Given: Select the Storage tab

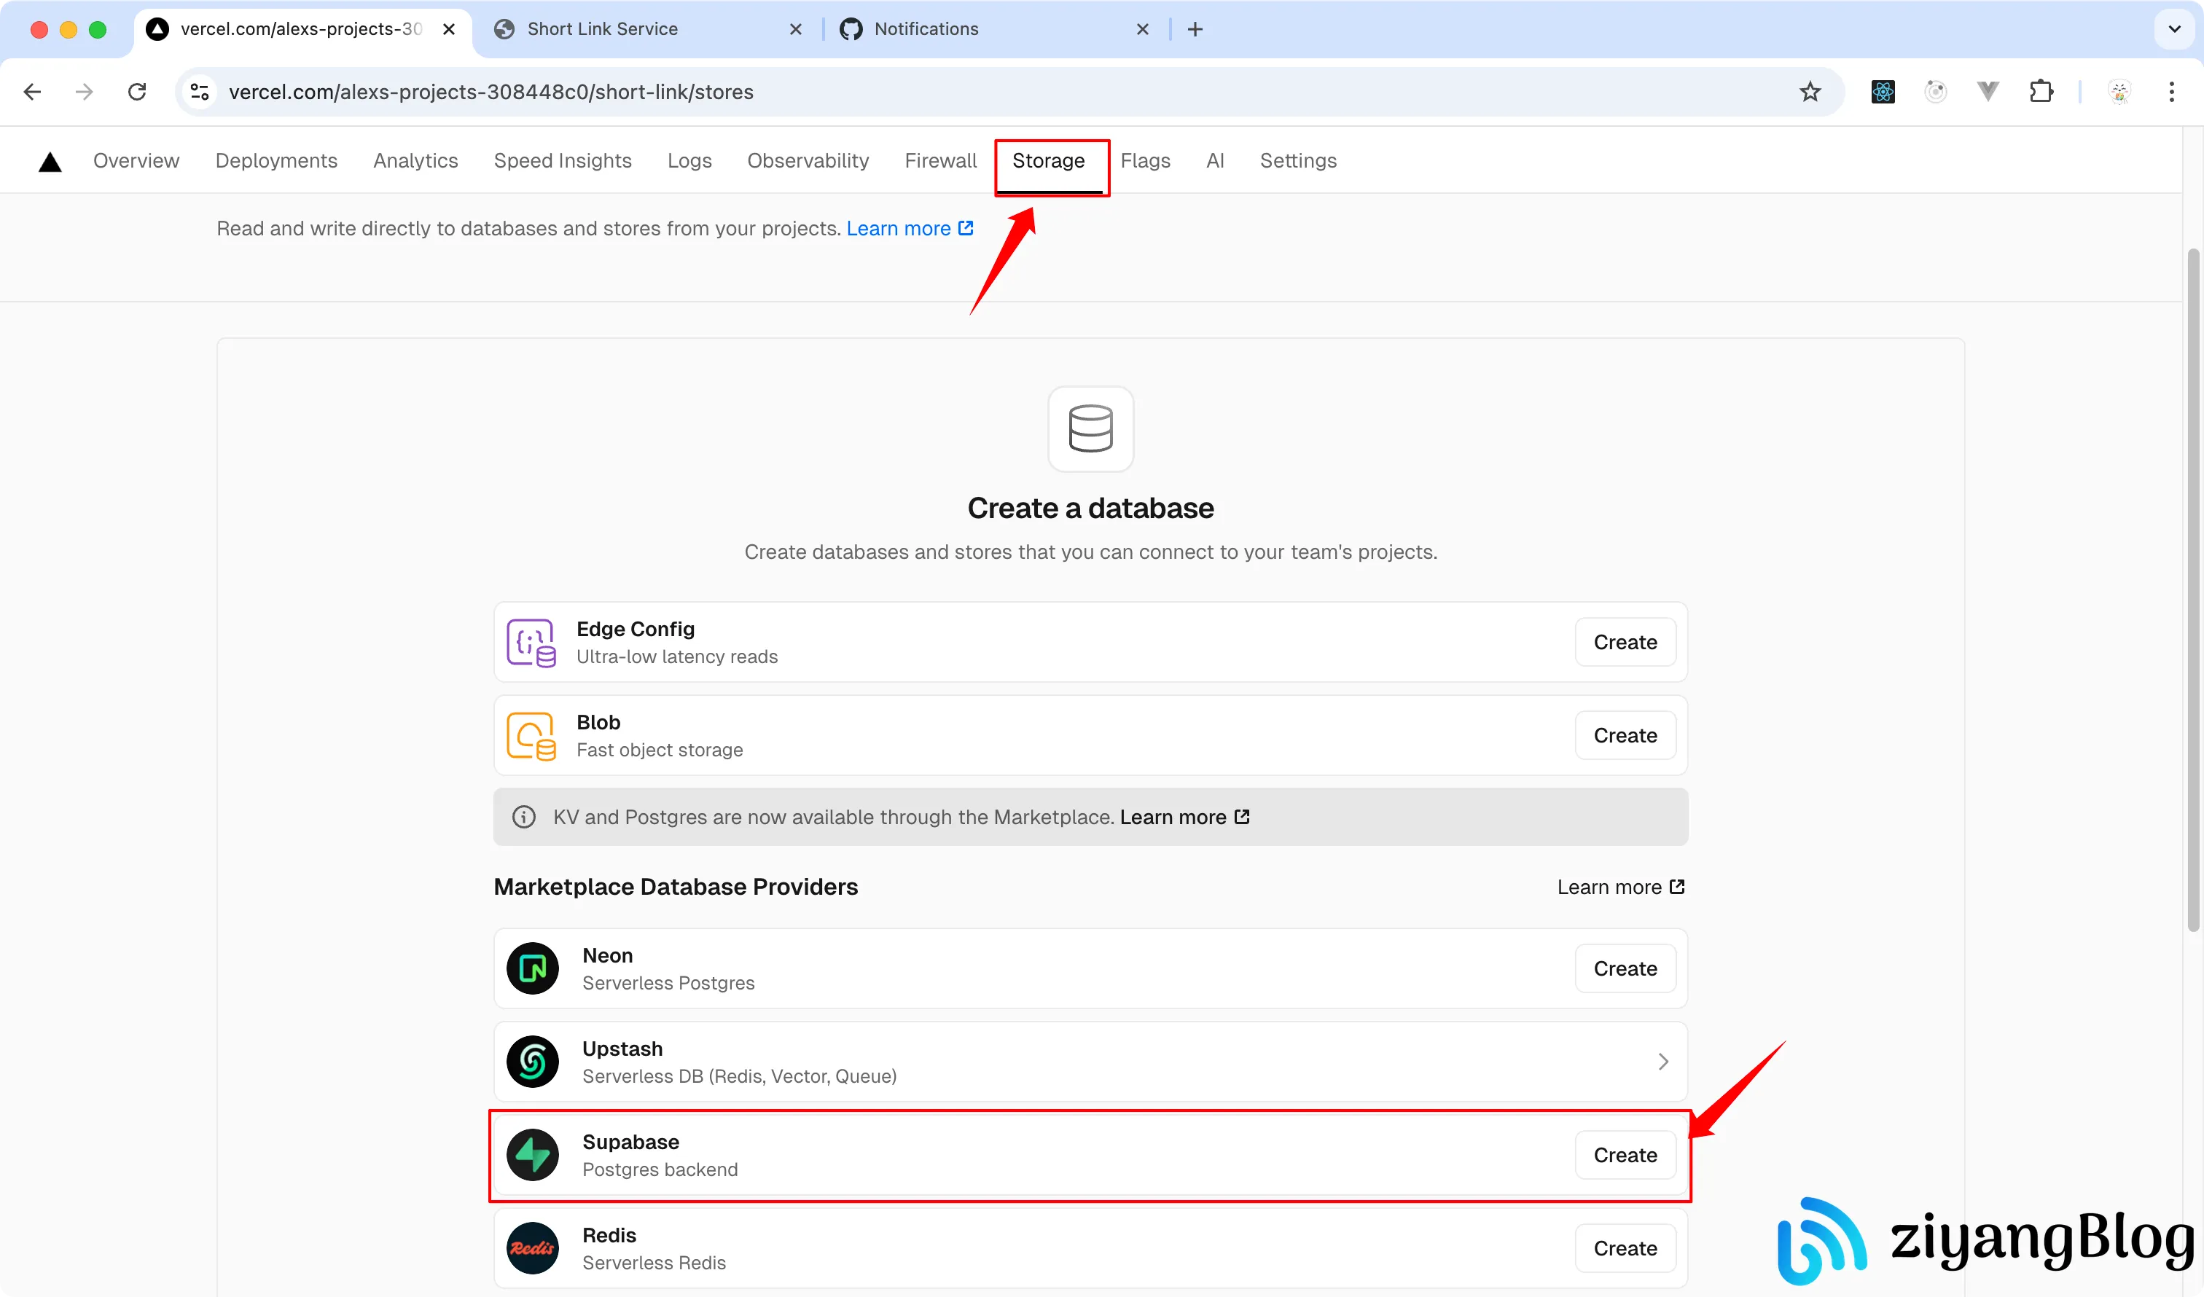Looking at the screenshot, I should (x=1049, y=161).
